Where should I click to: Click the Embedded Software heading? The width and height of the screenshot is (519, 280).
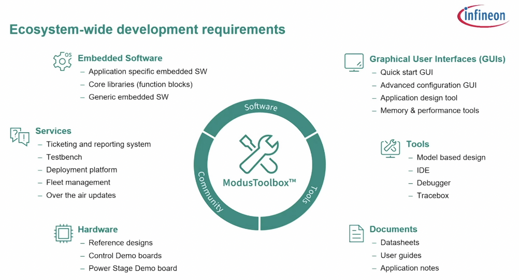(120, 58)
